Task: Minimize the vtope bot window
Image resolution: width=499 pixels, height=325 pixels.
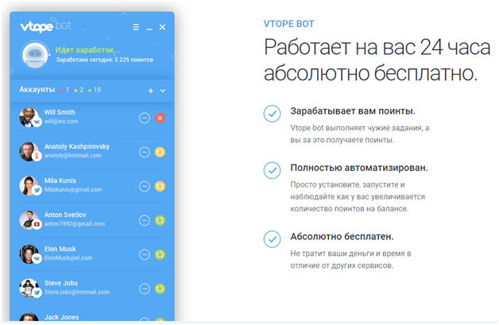Action: tap(149, 28)
